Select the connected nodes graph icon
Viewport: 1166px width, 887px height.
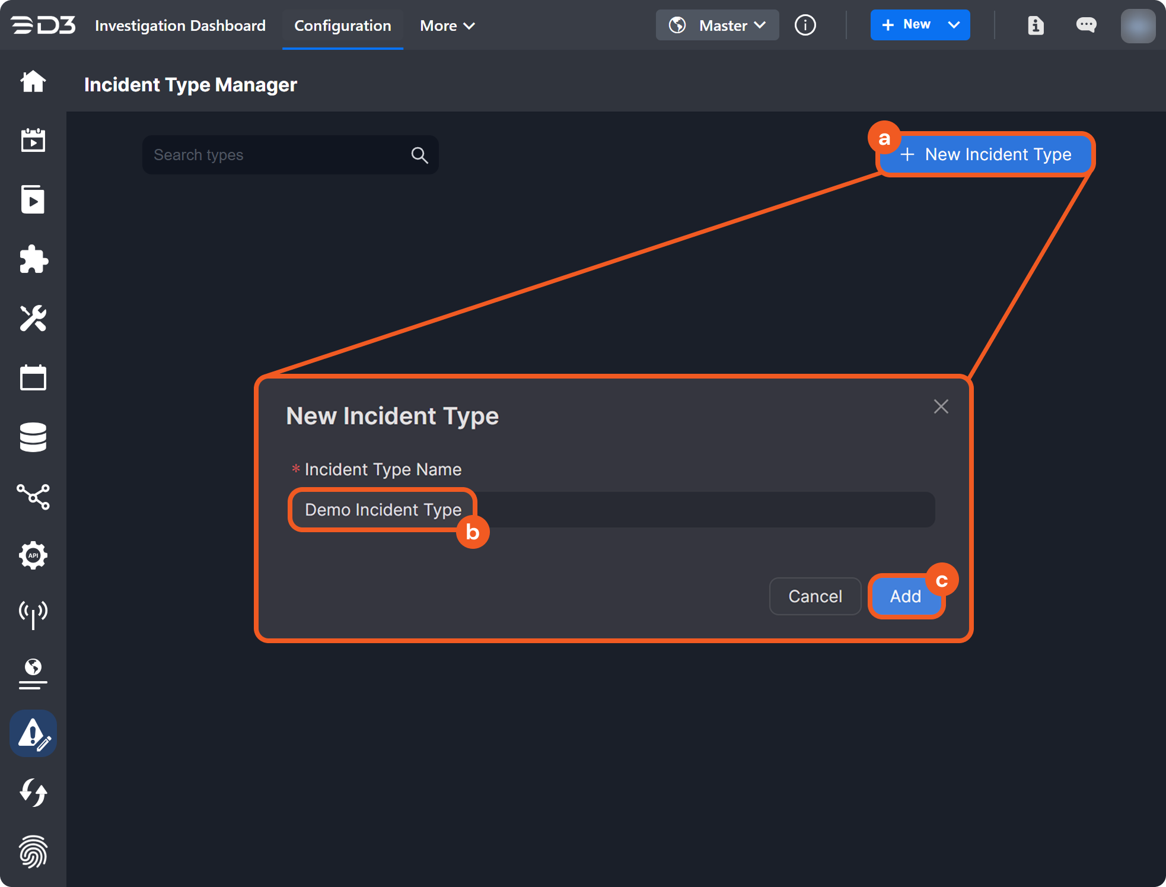[x=33, y=497]
